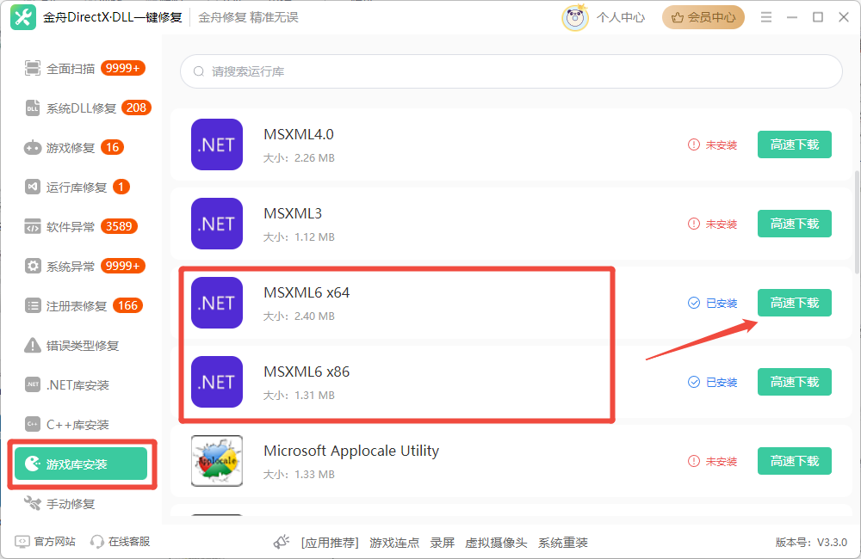
Task: Click the .NET库安装 icon
Action: coord(33,384)
